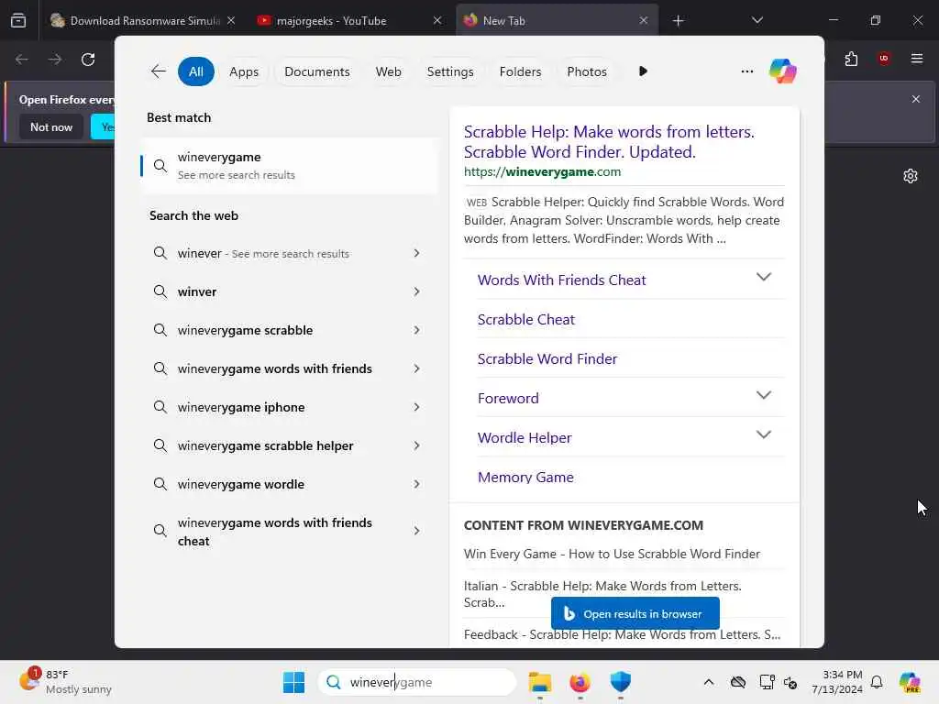Select the Settings filter tab

[449, 71]
